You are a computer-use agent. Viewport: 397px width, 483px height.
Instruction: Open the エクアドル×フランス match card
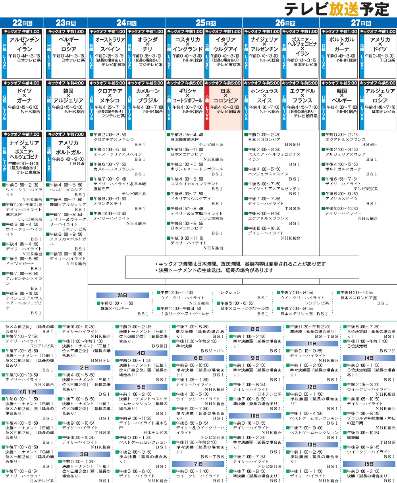point(300,105)
